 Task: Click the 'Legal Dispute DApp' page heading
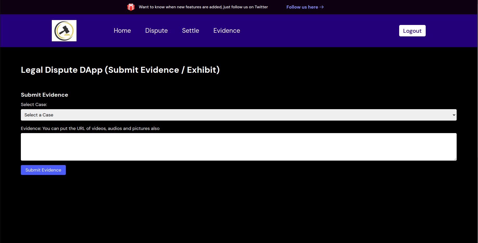pos(120,70)
